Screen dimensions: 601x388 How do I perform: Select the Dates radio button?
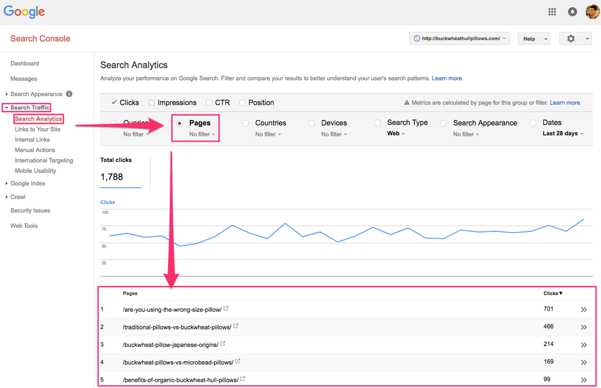pos(533,123)
